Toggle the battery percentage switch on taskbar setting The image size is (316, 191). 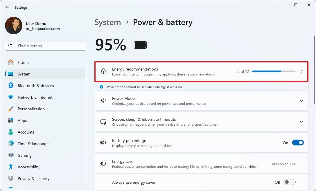click(297, 143)
